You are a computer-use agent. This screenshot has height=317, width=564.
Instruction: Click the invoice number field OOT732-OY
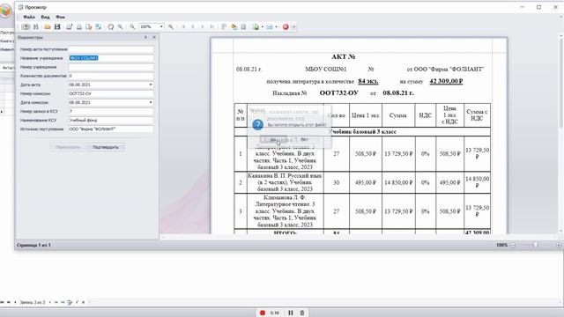[x=111, y=94]
